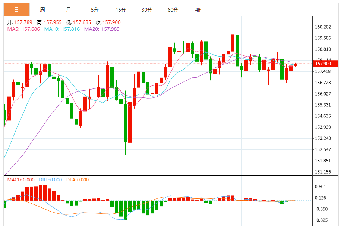Click the 收:157.900 close price text
The image size is (341, 226).
(x=108, y=22)
